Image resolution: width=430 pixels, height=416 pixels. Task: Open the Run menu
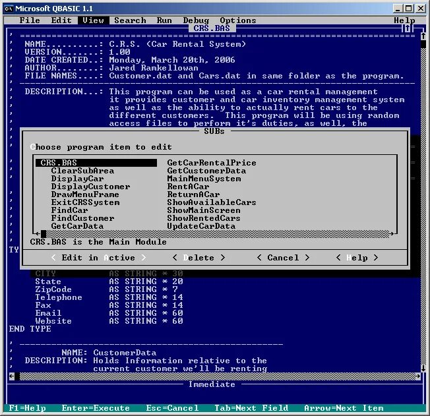[x=164, y=20]
